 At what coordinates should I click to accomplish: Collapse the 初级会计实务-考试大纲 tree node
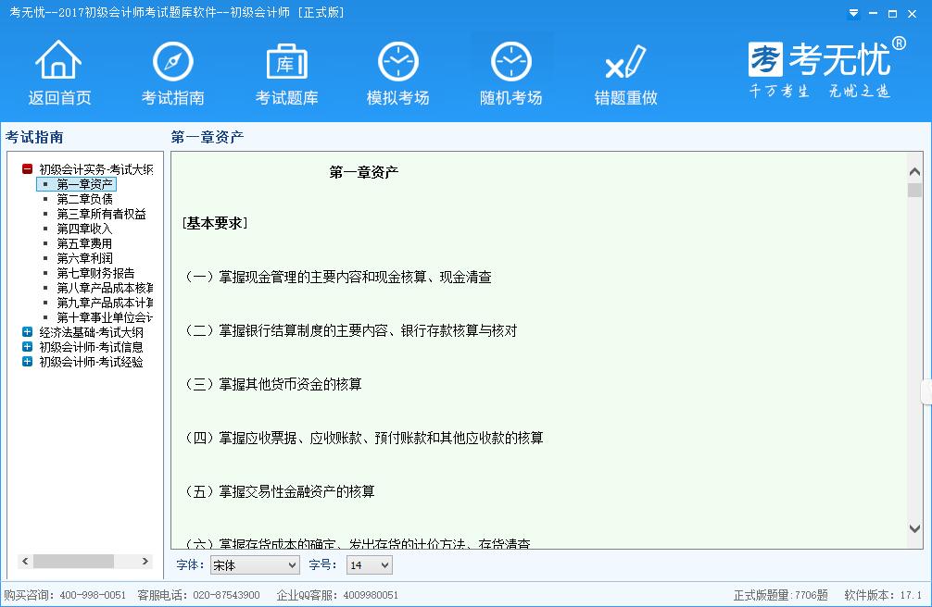coord(28,169)
